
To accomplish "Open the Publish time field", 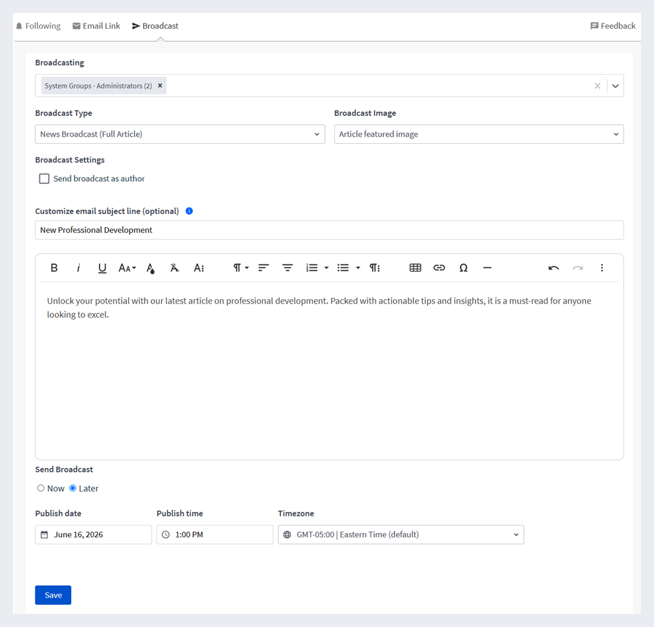I will (215, 534).
